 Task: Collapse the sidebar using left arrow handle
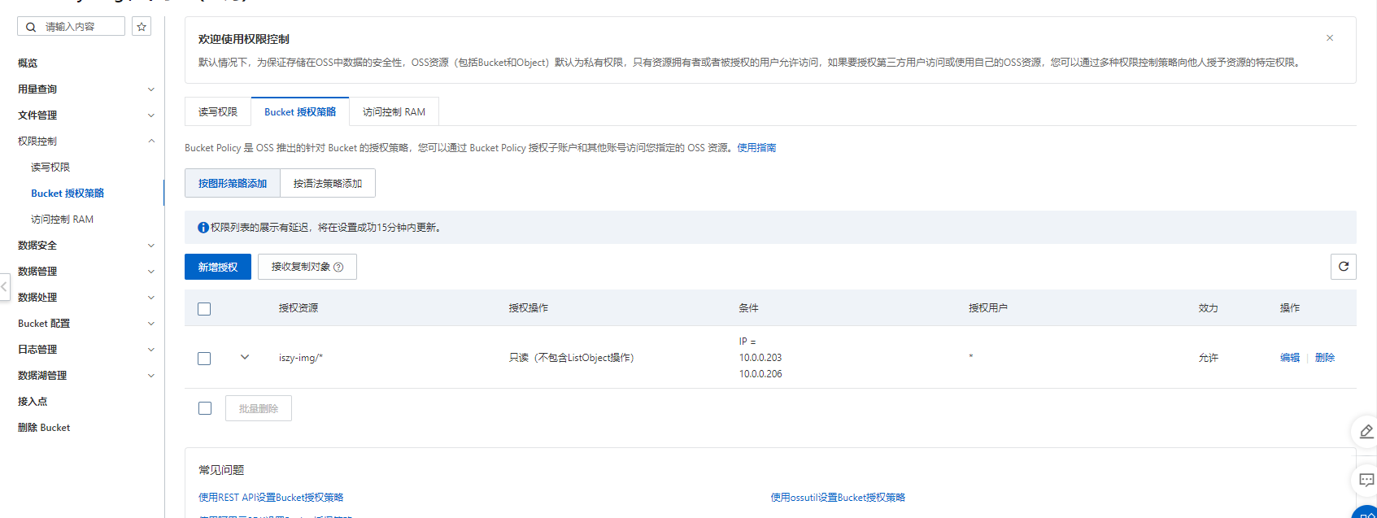[x=5, y=286]
